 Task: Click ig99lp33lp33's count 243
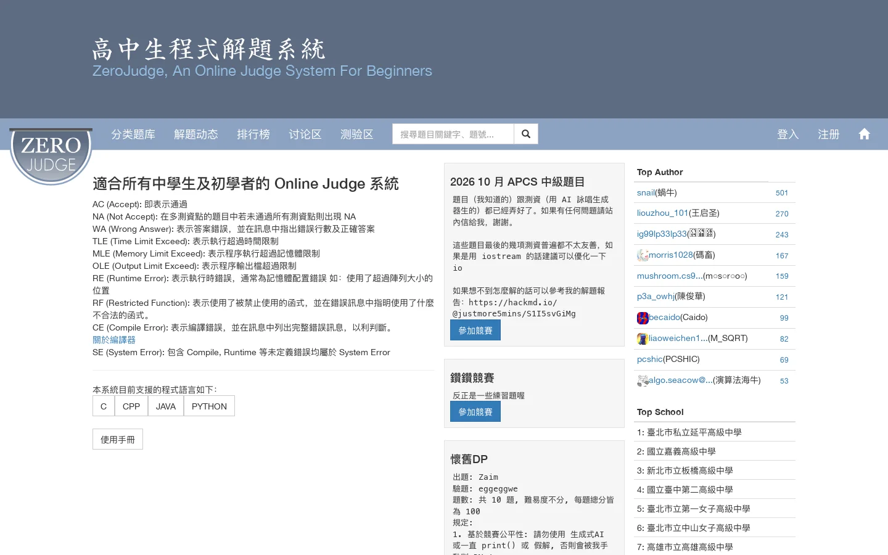pyautogui.click(x=782, y=235)
